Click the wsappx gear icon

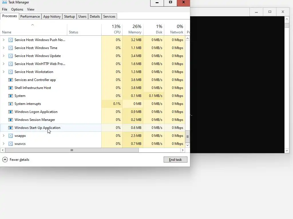[11, 136]
